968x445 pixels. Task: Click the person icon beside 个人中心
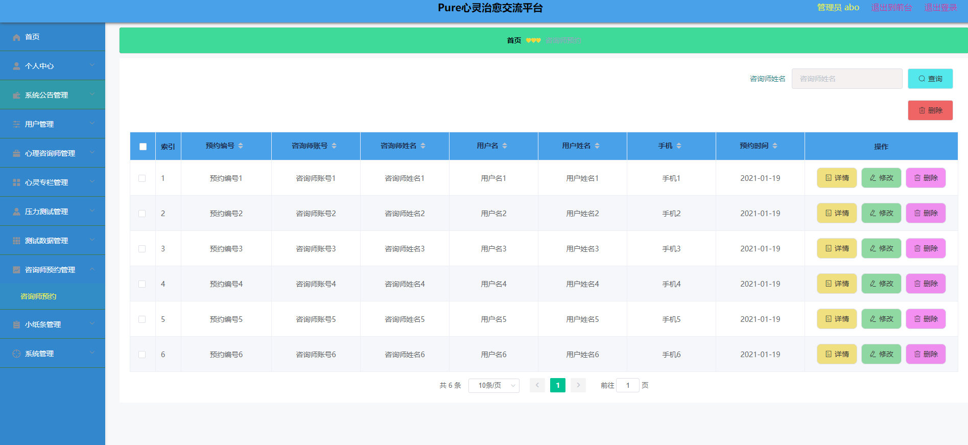point(16,66)
